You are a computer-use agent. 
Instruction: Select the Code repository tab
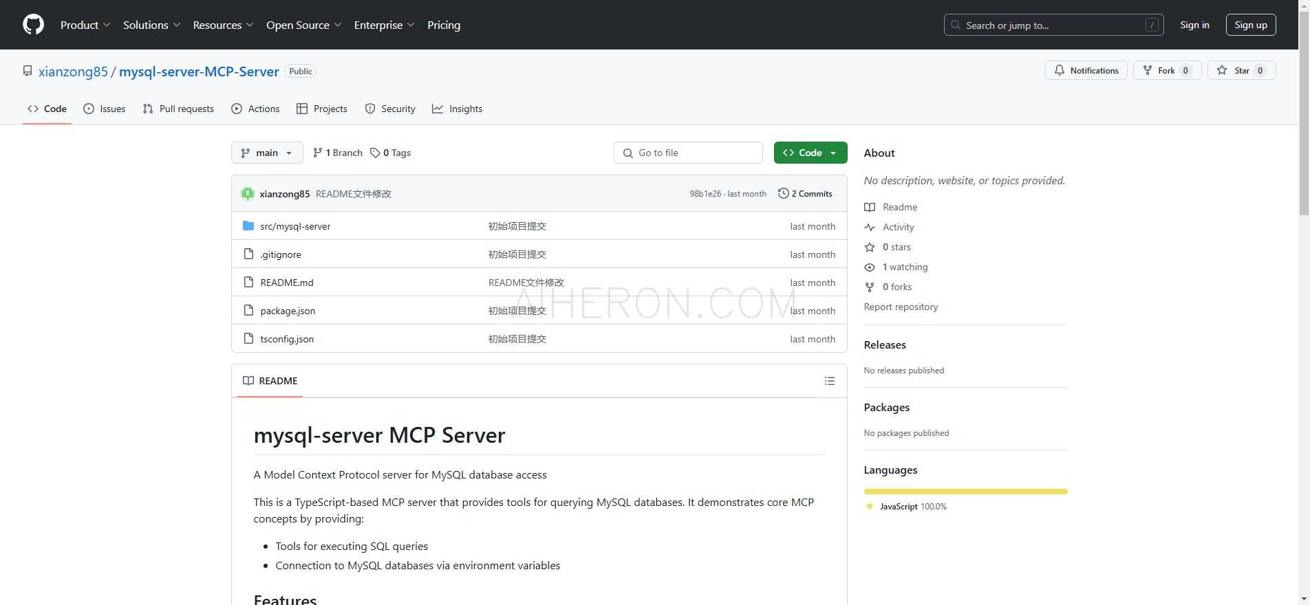(47, 109)
